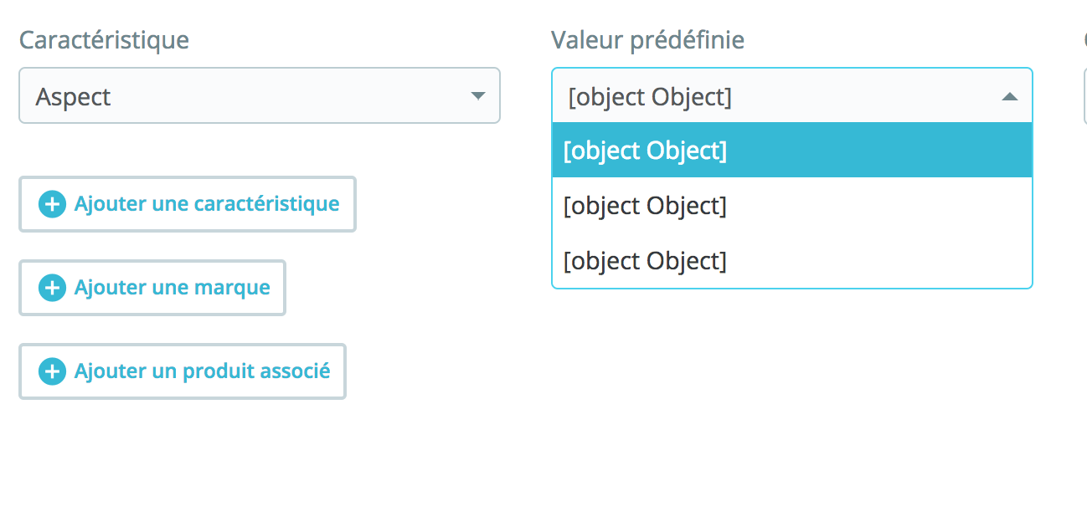Viewport: 1087px width, 527px height.
Task: Click the Valeur prédéfinie field label
Action: pyautogui.click(x=647, y=39)
